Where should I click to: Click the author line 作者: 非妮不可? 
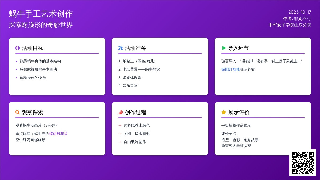coord(297,18)
